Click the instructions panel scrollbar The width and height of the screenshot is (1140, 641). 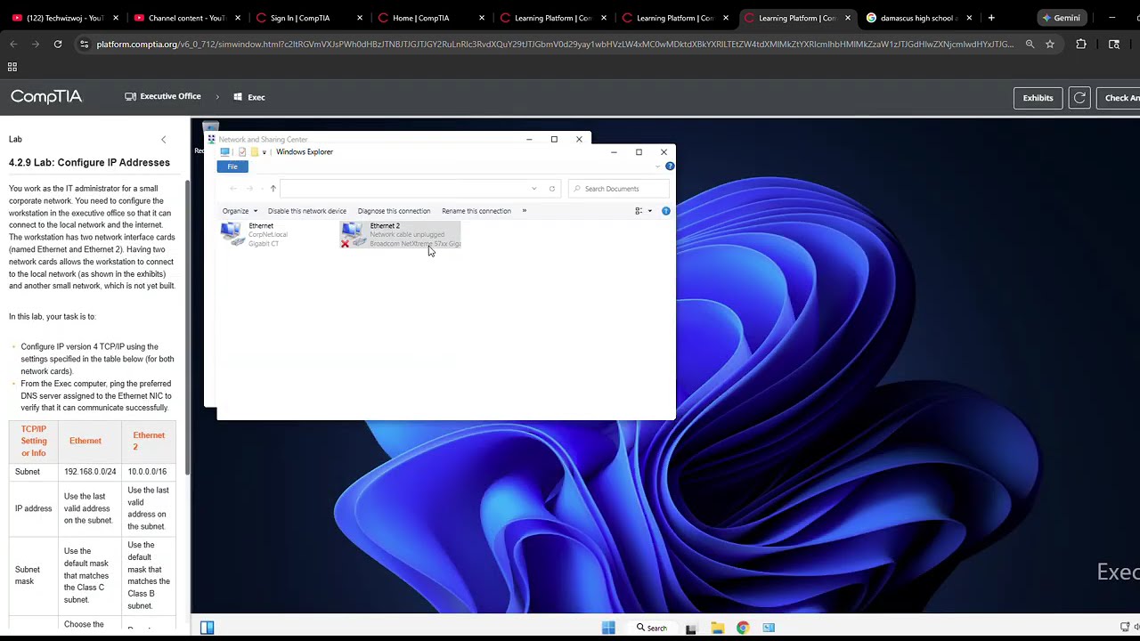pyautogui.click(x=187, y=329)
